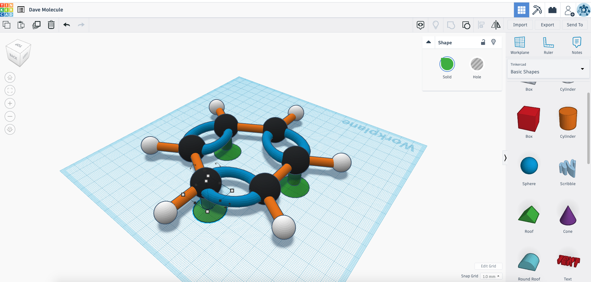The image size is (591, 282).
Task: Zoom in using the plus icon
Action: click(x=10, y=103)
